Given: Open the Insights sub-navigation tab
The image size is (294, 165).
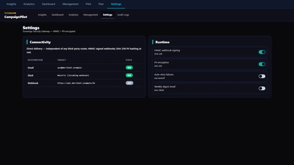Looking at the screenshot, I should (x=42, y=15).
